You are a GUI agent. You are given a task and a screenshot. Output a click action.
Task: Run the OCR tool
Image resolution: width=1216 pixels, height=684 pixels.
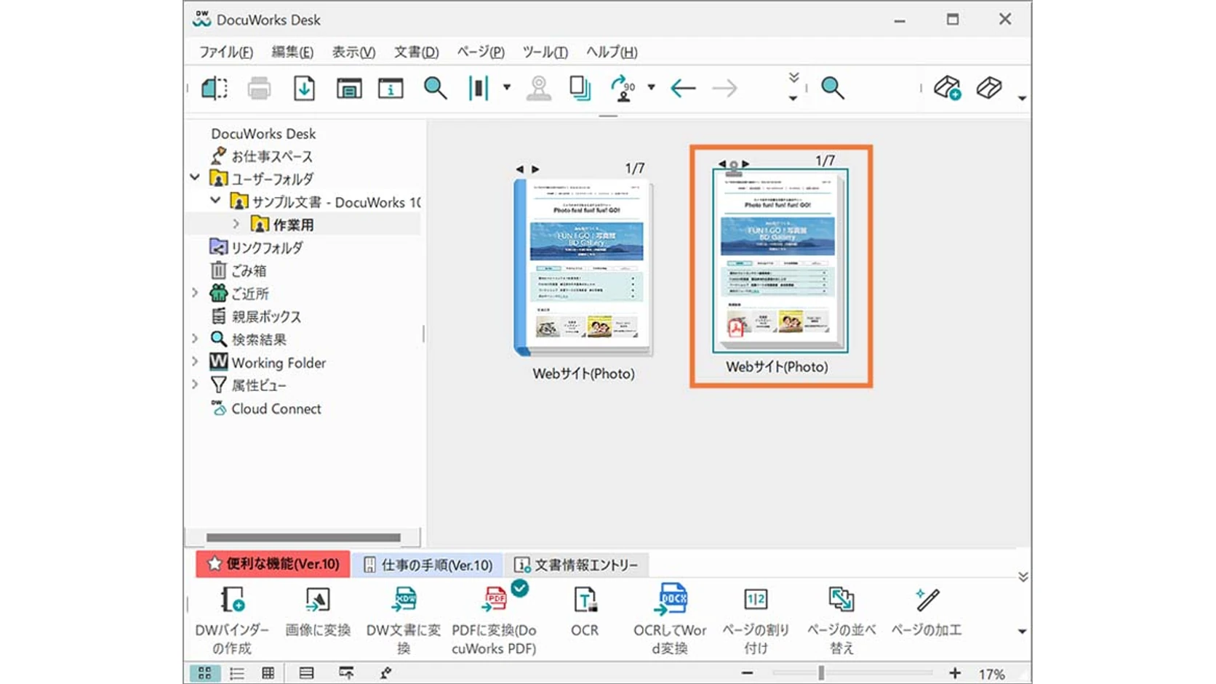(585, 612)
